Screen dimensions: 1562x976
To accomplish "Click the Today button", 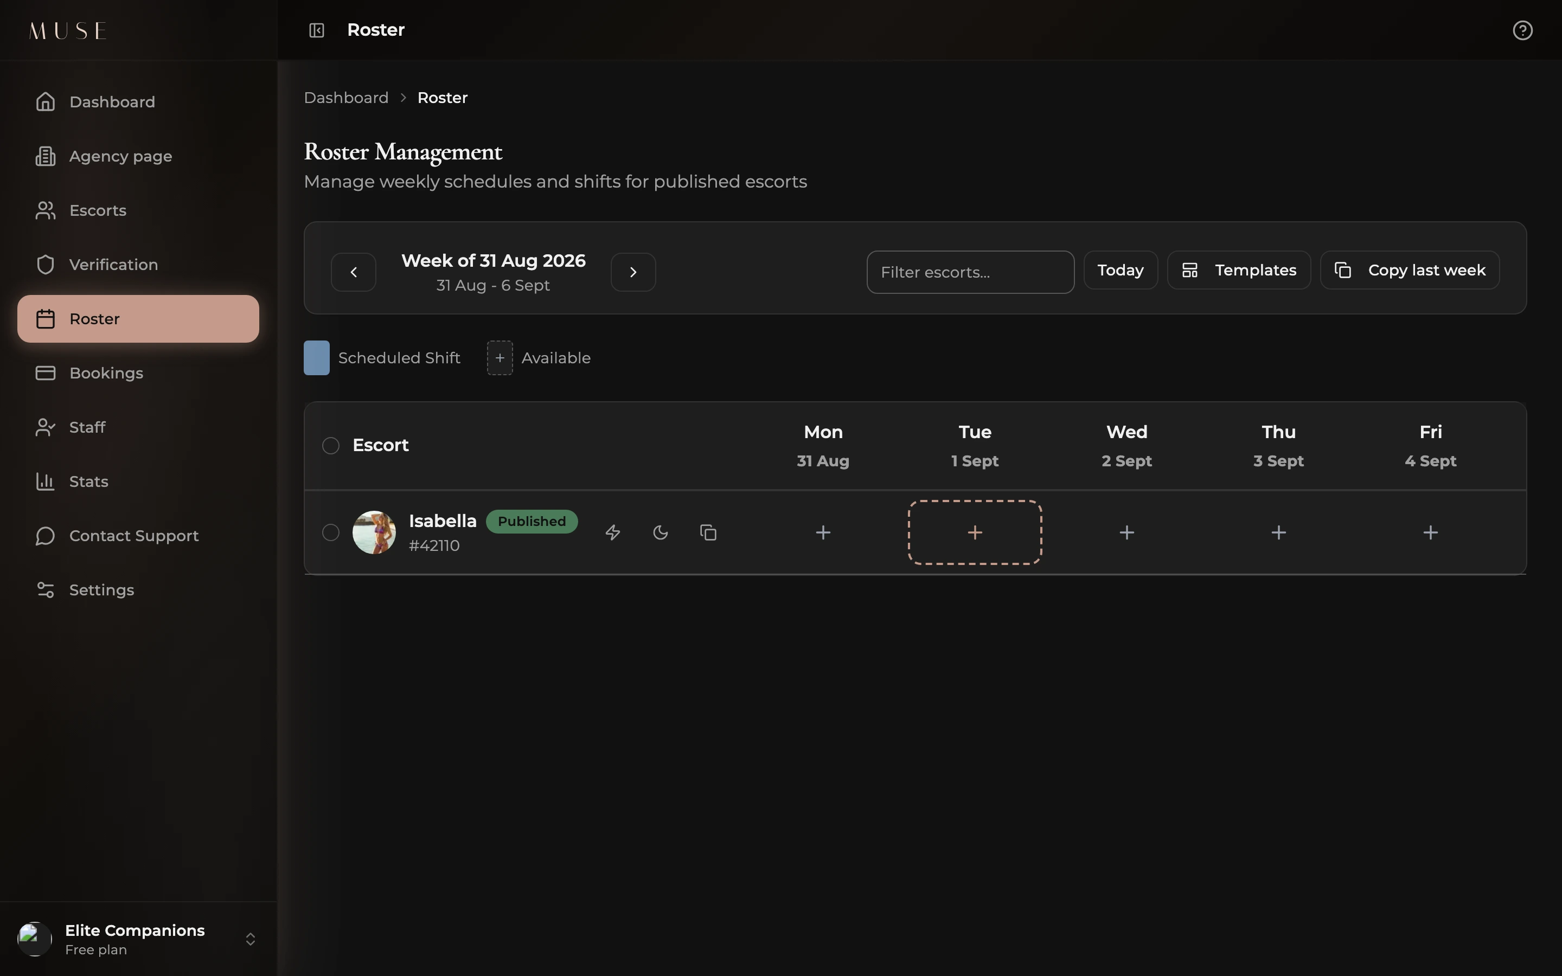I will coord(1121,271).
